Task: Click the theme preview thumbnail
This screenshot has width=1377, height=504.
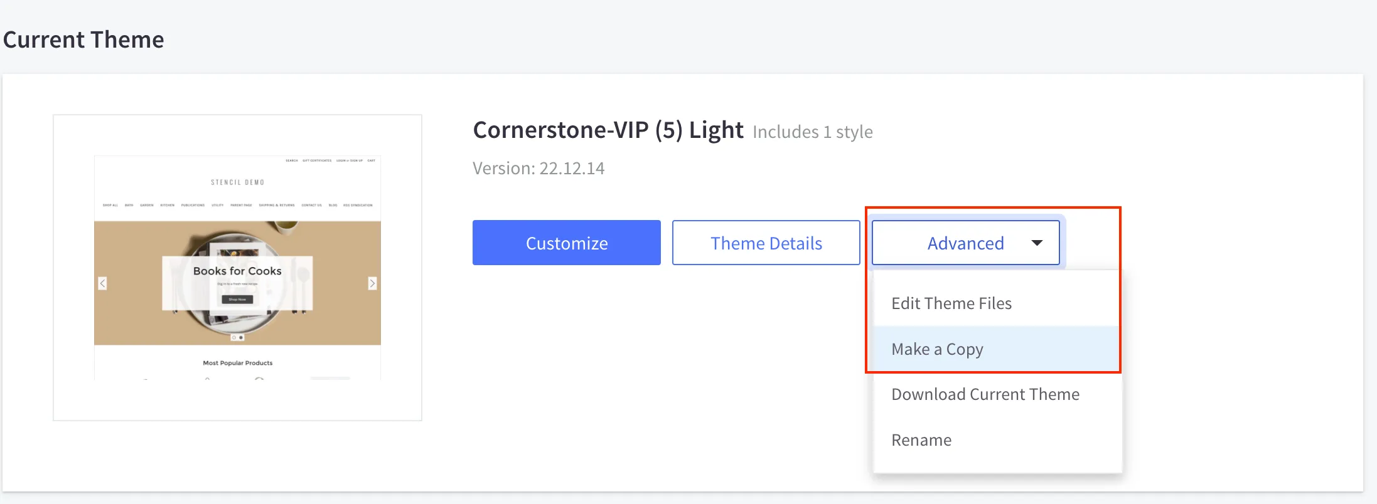Action: pos(237,266)
